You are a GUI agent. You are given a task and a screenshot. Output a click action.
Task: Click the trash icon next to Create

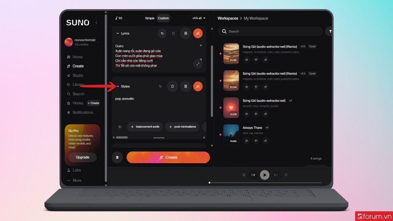[x=117, y=157]
